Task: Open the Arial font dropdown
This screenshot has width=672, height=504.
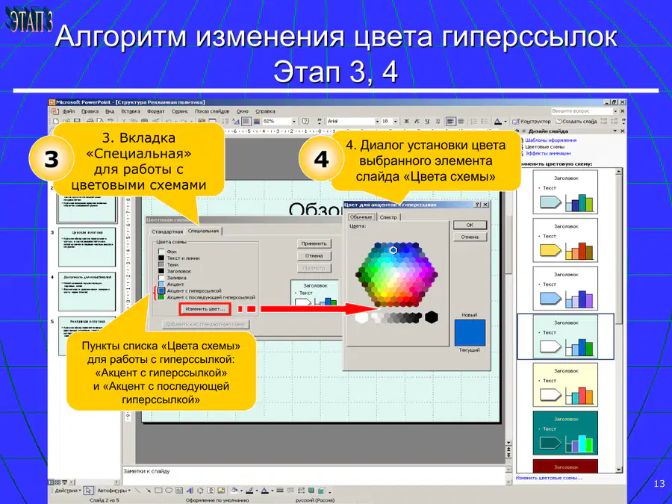Action: 377,121
